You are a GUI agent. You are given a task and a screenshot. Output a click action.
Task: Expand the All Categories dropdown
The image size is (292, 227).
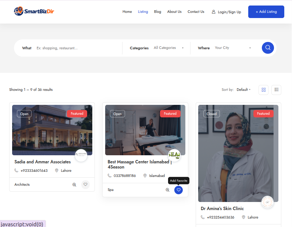coord(169,48)
